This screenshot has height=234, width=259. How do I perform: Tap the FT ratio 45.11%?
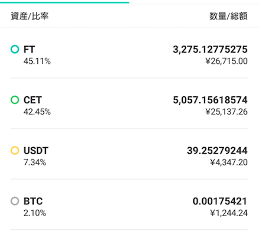pos(37,61)
